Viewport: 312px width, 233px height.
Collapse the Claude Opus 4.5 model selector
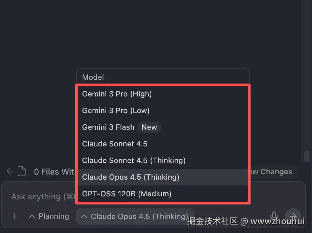pyautogui.click(x=135, y=216)
